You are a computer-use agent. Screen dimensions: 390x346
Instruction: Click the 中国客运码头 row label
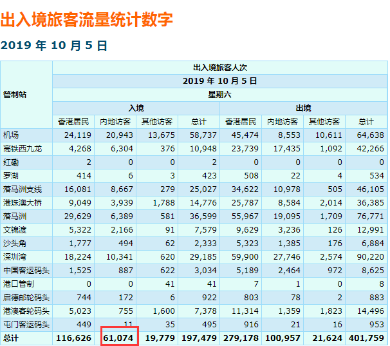(26, 271)
